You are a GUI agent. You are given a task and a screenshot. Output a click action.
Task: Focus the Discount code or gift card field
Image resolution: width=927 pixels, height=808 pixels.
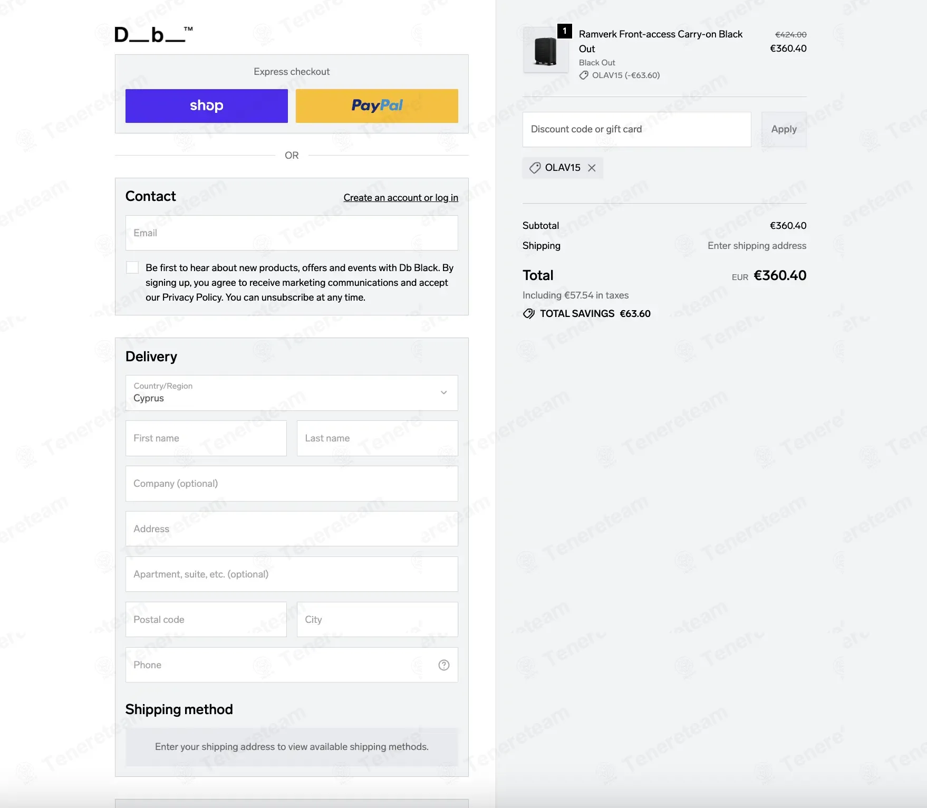[x=637, y=129]
